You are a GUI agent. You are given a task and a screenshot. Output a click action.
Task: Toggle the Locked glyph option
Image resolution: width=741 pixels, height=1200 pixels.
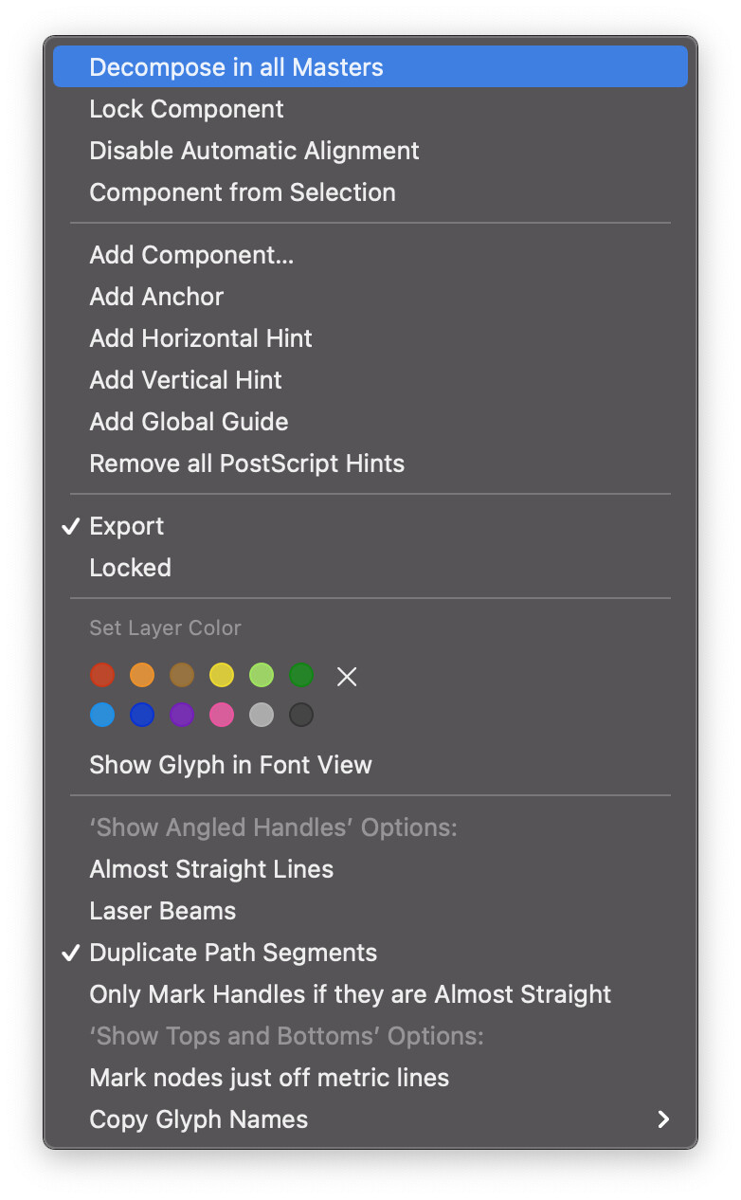point(131,568)
